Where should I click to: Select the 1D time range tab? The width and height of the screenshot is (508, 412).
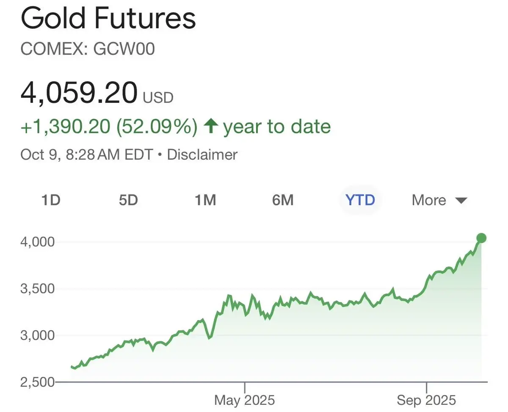pos(51,200)
